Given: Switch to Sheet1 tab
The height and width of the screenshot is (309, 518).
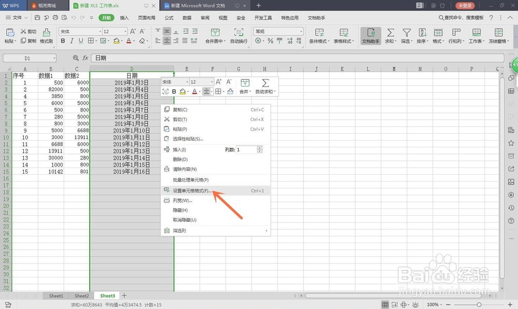Looking at the screenshot, I should point(56,296).
